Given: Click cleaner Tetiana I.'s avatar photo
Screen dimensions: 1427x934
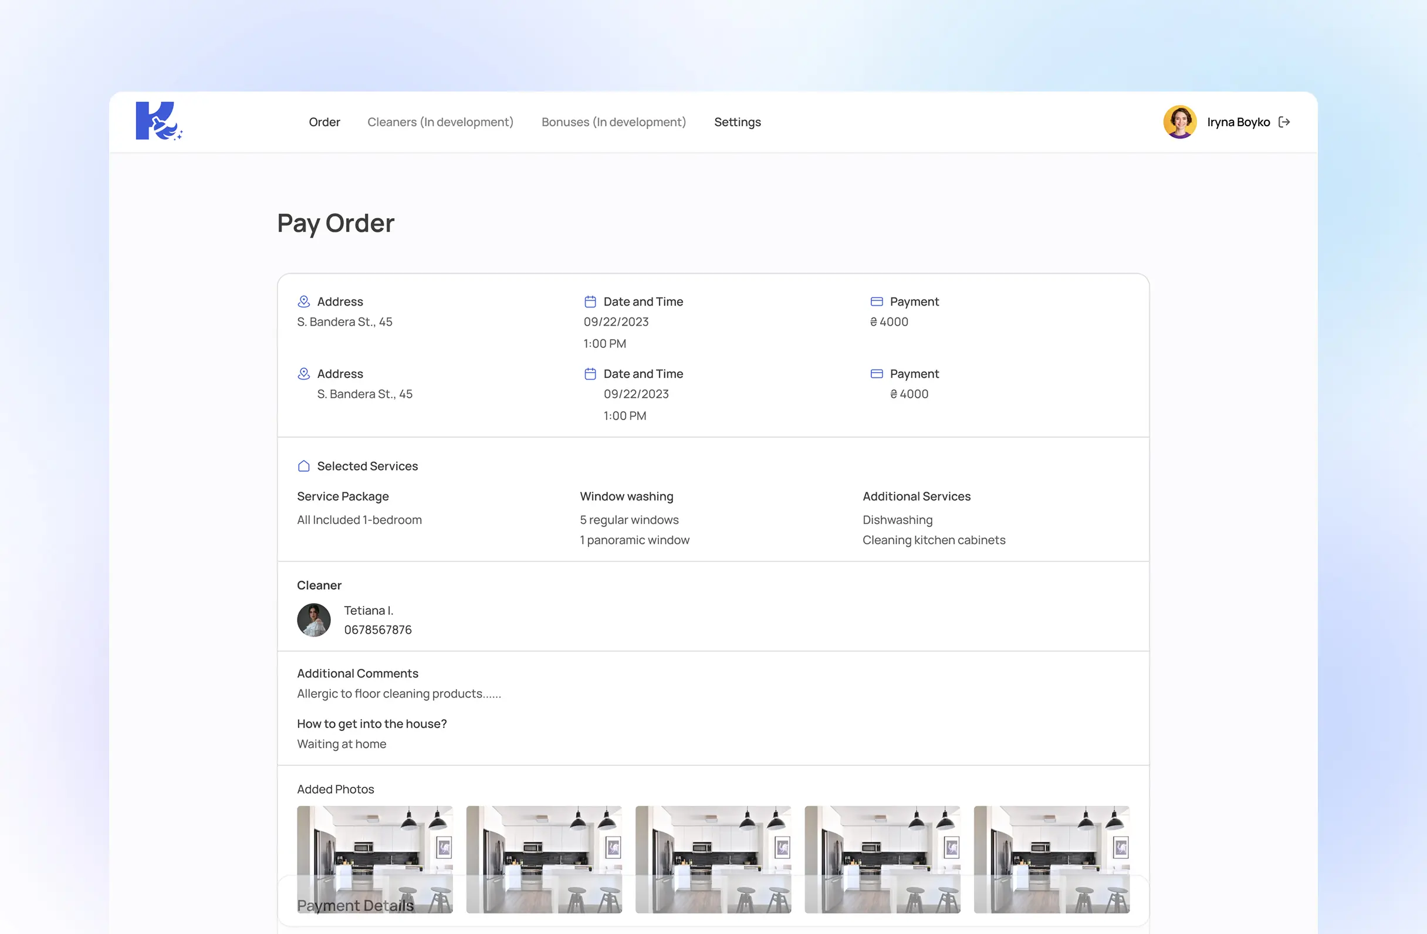Looking at the screenshot, I should [313, 620].
